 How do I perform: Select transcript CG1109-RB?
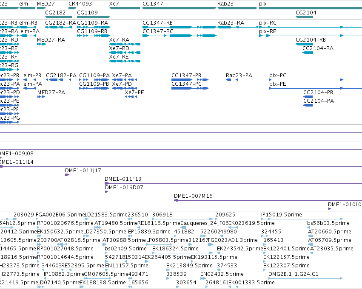pos(94,36)
